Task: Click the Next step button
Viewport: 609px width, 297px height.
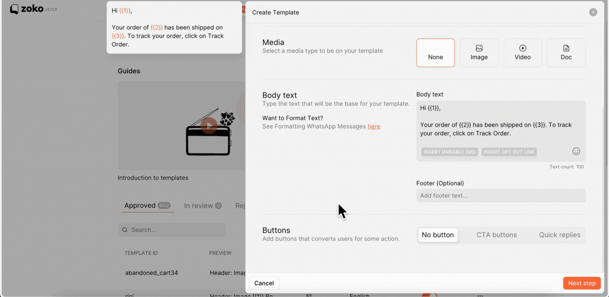Action: (582, 283)
